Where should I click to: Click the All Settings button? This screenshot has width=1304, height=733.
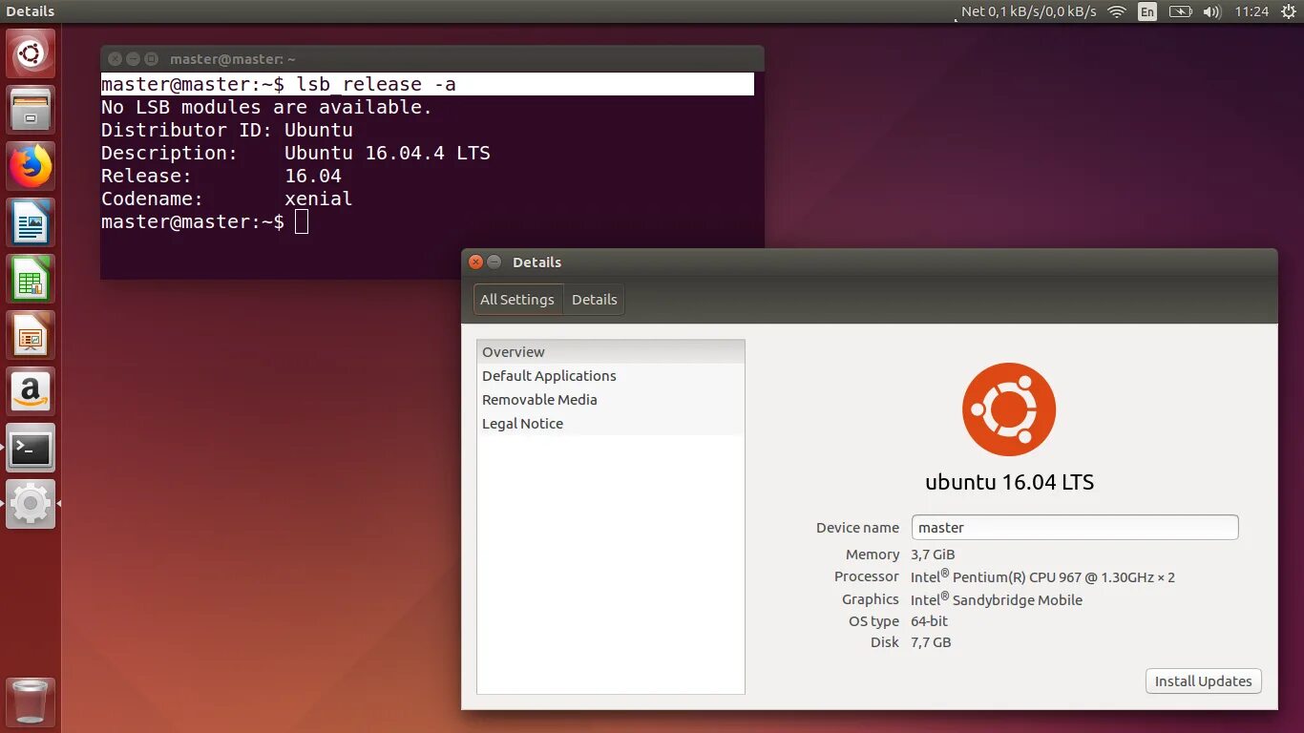517,300
